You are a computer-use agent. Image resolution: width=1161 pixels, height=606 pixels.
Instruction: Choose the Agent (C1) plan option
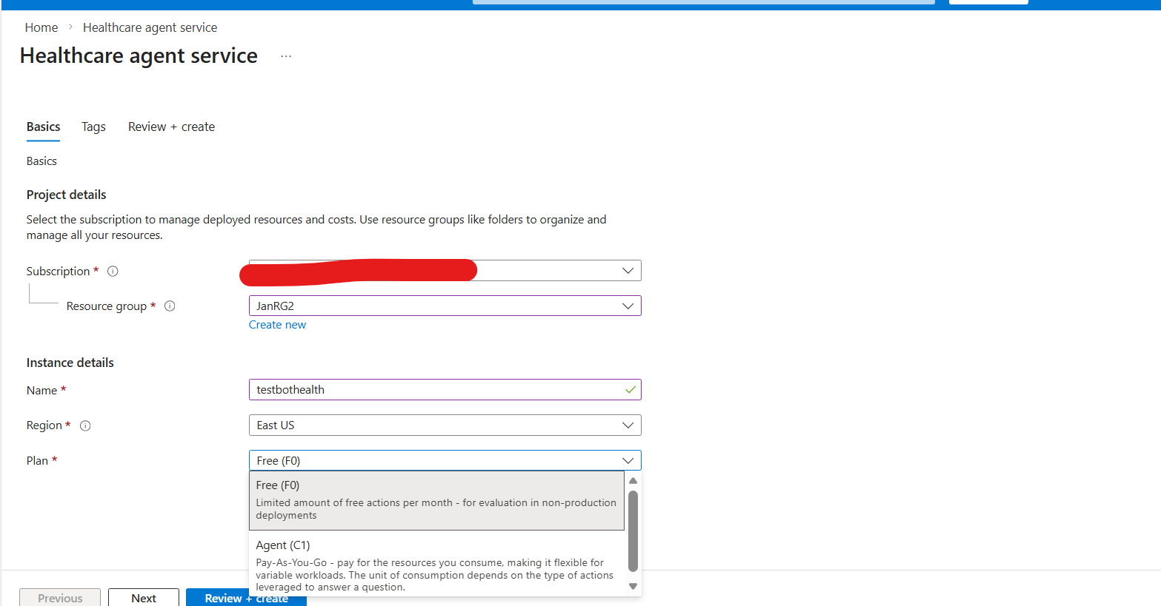pyautogui.click(x=436, y=565)
